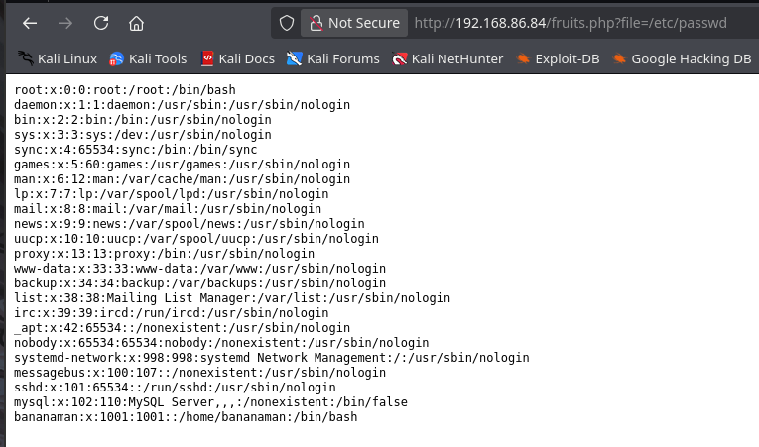Screen dimensions: 759x447
Task: Open the Kali Linux bookmark
Action: [x=58, y=59]
